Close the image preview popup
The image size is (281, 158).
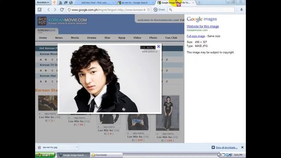coord(159,47)
